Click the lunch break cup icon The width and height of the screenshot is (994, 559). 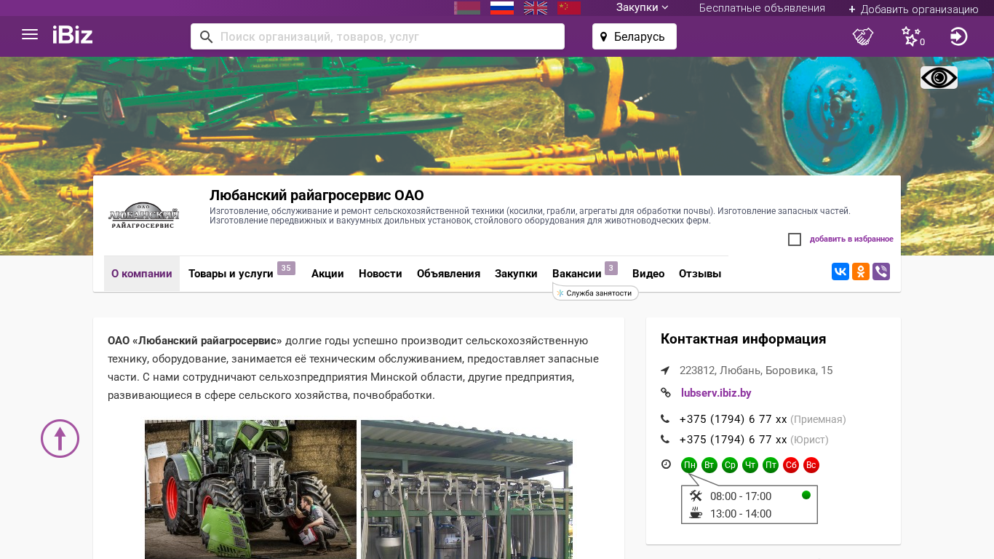[696, 513]
